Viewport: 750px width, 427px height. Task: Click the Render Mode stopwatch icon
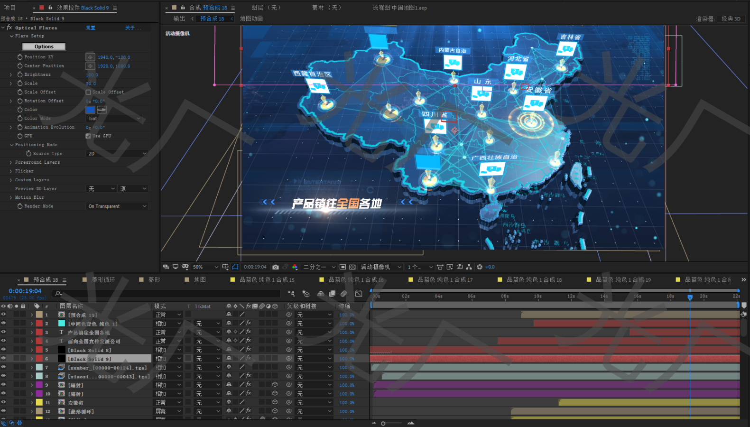tap(20, 206)
